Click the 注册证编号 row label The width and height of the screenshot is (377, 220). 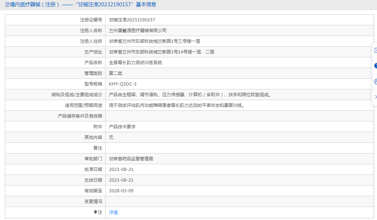click(91, 20)
